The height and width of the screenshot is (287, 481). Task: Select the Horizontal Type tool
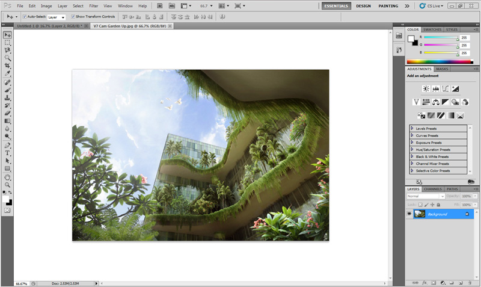(x=7, y=153)
